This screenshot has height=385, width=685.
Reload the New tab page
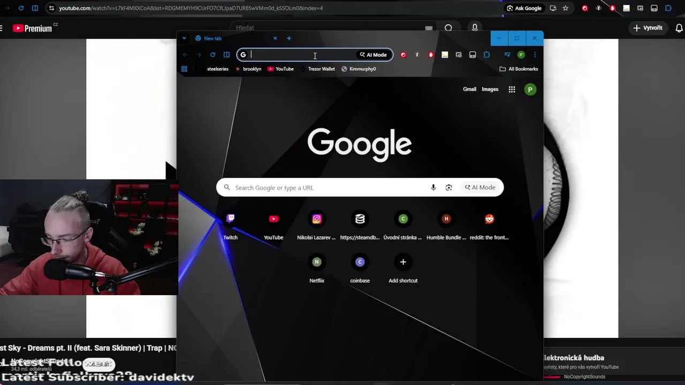tap(212, 55)
